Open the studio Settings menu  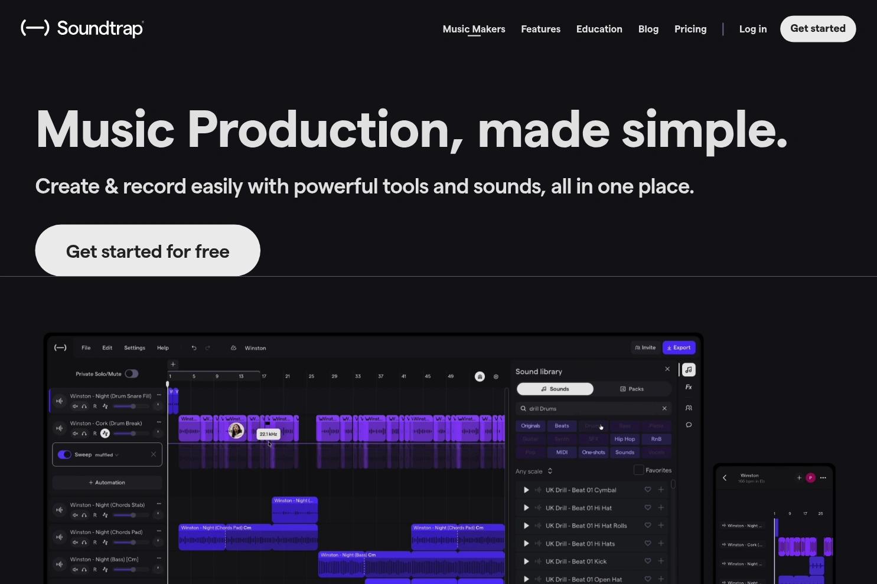(x=135, y=348)
